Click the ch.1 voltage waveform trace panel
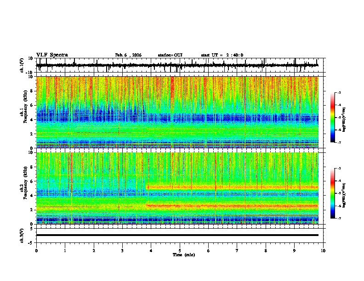Viewport: 364px width, 281px height. 181,65
